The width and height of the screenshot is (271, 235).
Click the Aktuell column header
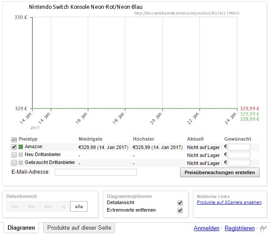195,139
